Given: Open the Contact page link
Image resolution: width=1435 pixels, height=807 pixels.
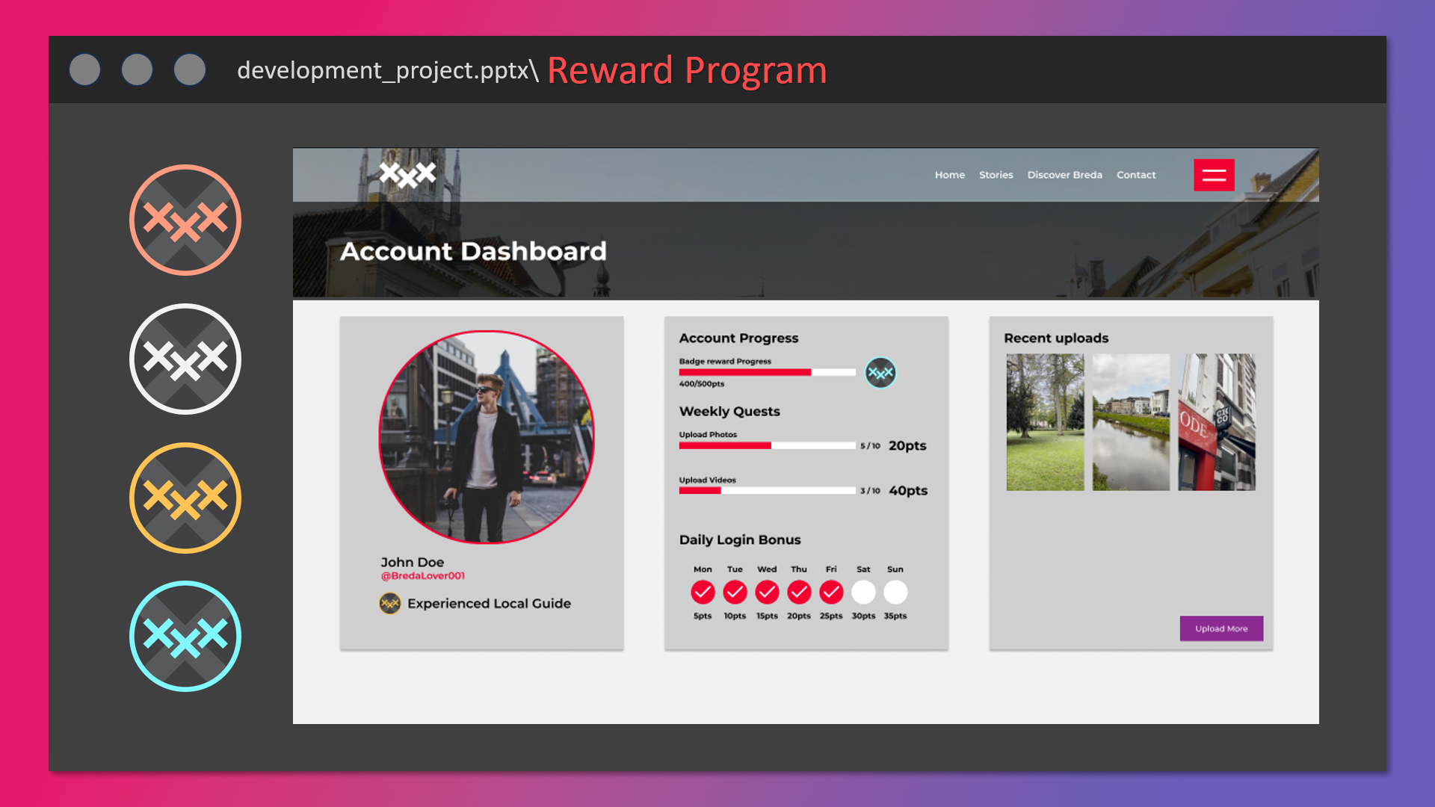Looking at the screenshot, I should pyautogui.click(x=1136, y=175).
